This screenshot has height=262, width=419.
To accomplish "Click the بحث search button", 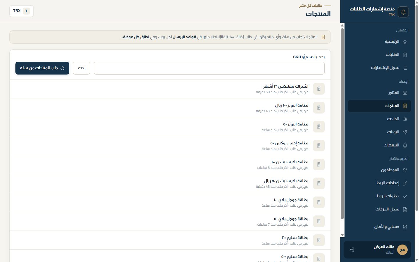I will [81, 68].
